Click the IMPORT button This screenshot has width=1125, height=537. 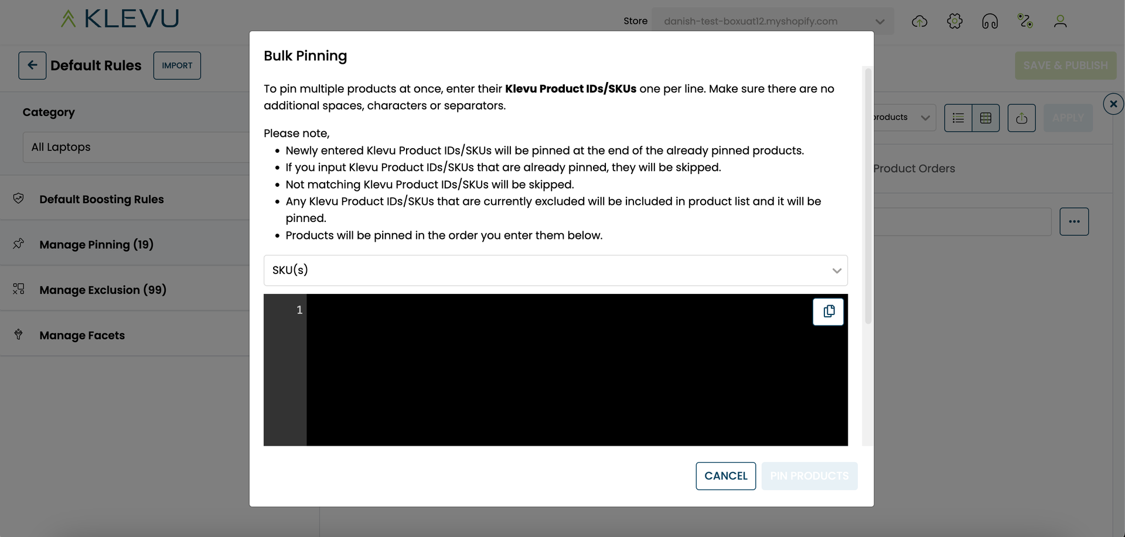177,66
